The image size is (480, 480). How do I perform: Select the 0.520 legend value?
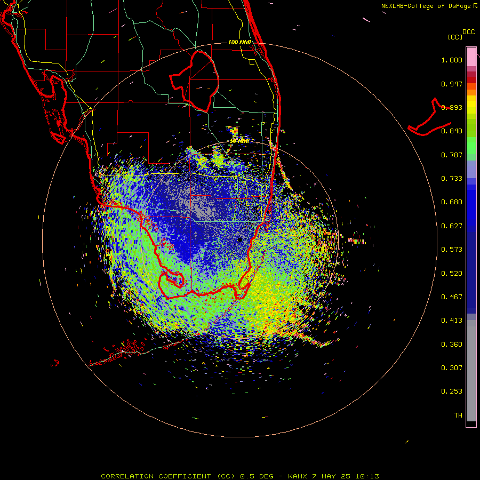coord(452,273)
